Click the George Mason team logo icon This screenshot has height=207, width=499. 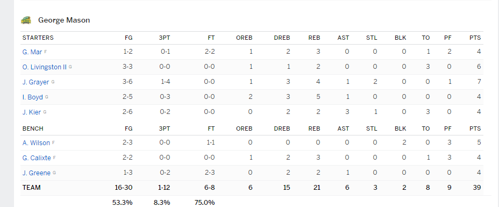(26, 20)
